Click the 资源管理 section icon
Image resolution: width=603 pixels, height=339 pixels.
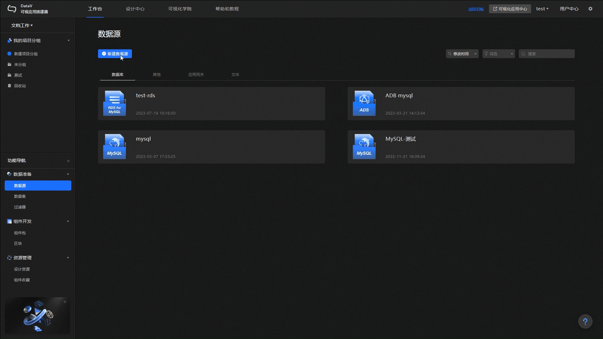[x=9, y=258]
